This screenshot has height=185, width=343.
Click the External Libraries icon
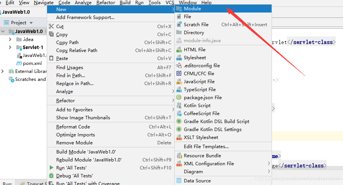click(x=11, y=71)
